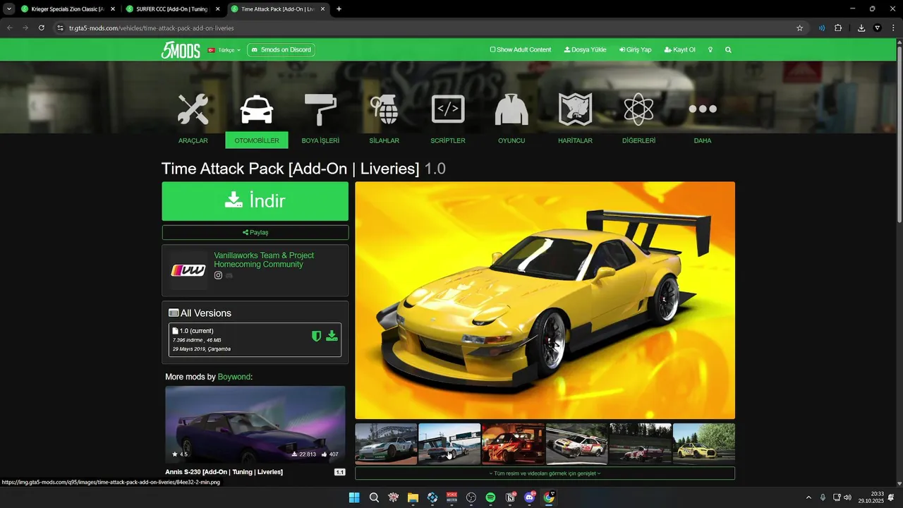Image resolution: width=903 pixels, height=508 pixels.
Task: Select the third gallery thumbnail, red flame car
Action: [x=513, y=444]
